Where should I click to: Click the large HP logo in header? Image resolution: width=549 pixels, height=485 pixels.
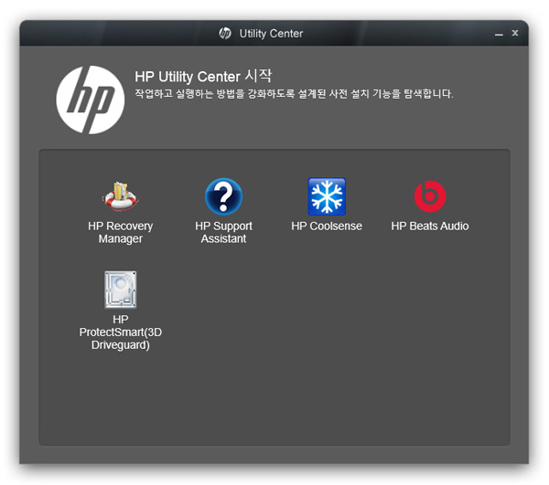coord(91,100)
